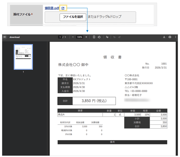Click the TEL：03-0000-0000 line
The image size is (180, 157).
click(136, 91)
